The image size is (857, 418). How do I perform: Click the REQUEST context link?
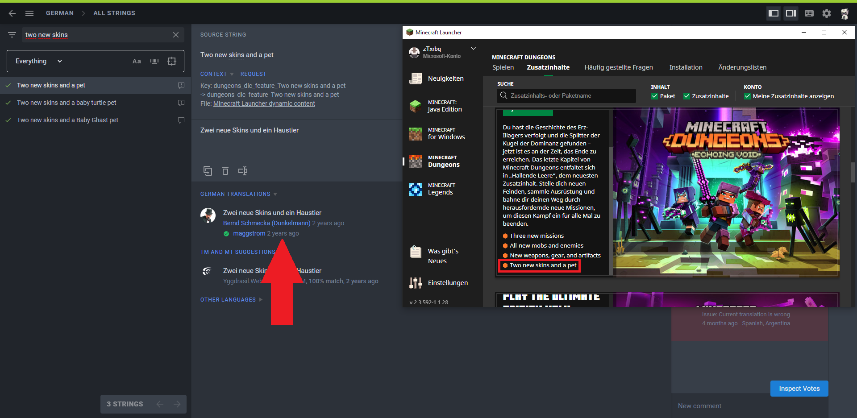click(253, 74)
